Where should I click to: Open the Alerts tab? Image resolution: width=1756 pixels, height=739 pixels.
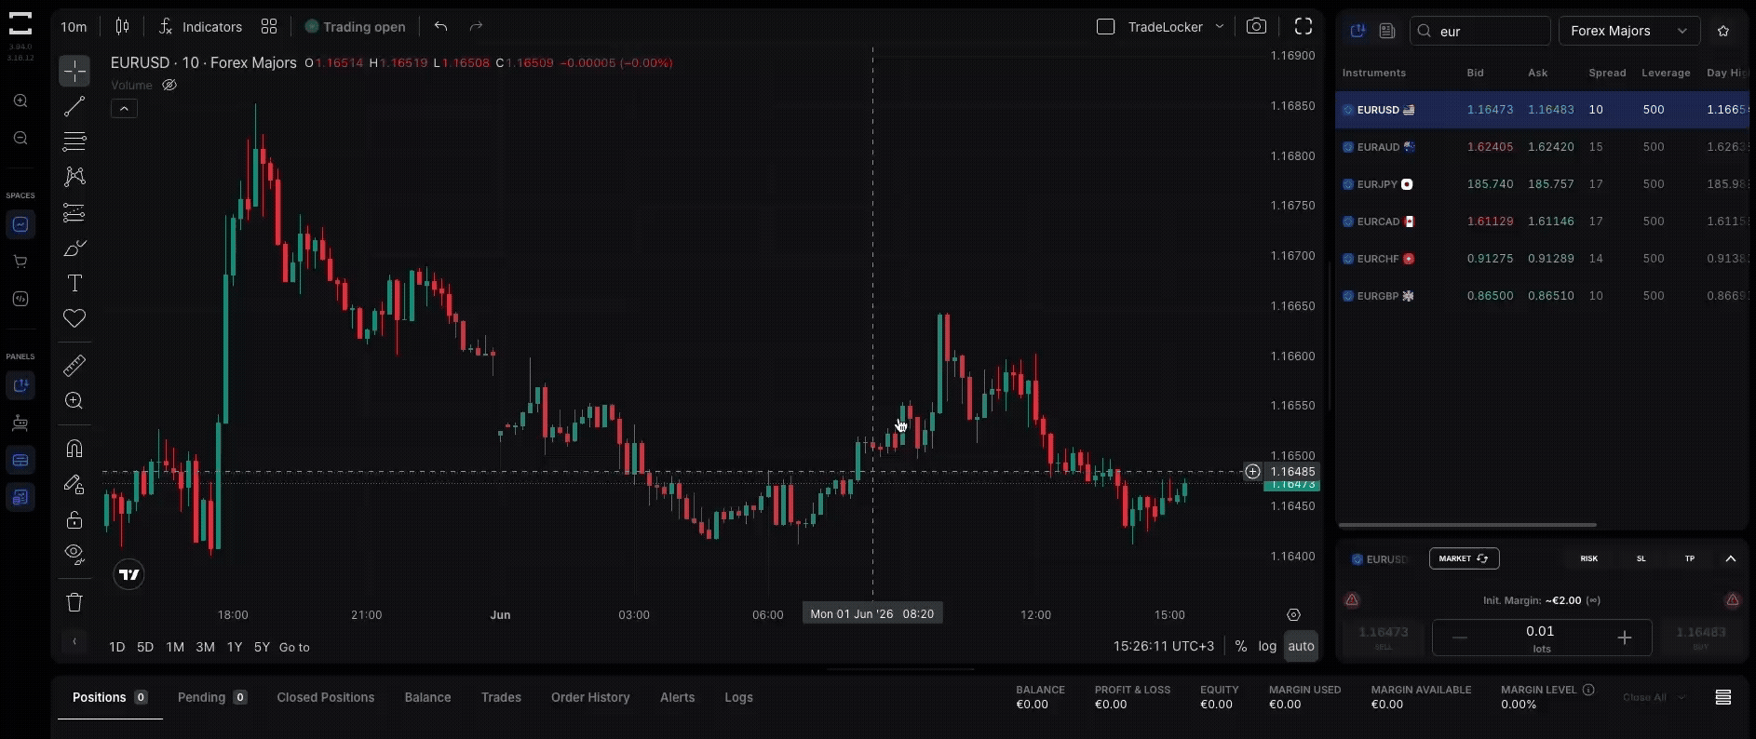[677, 697]
